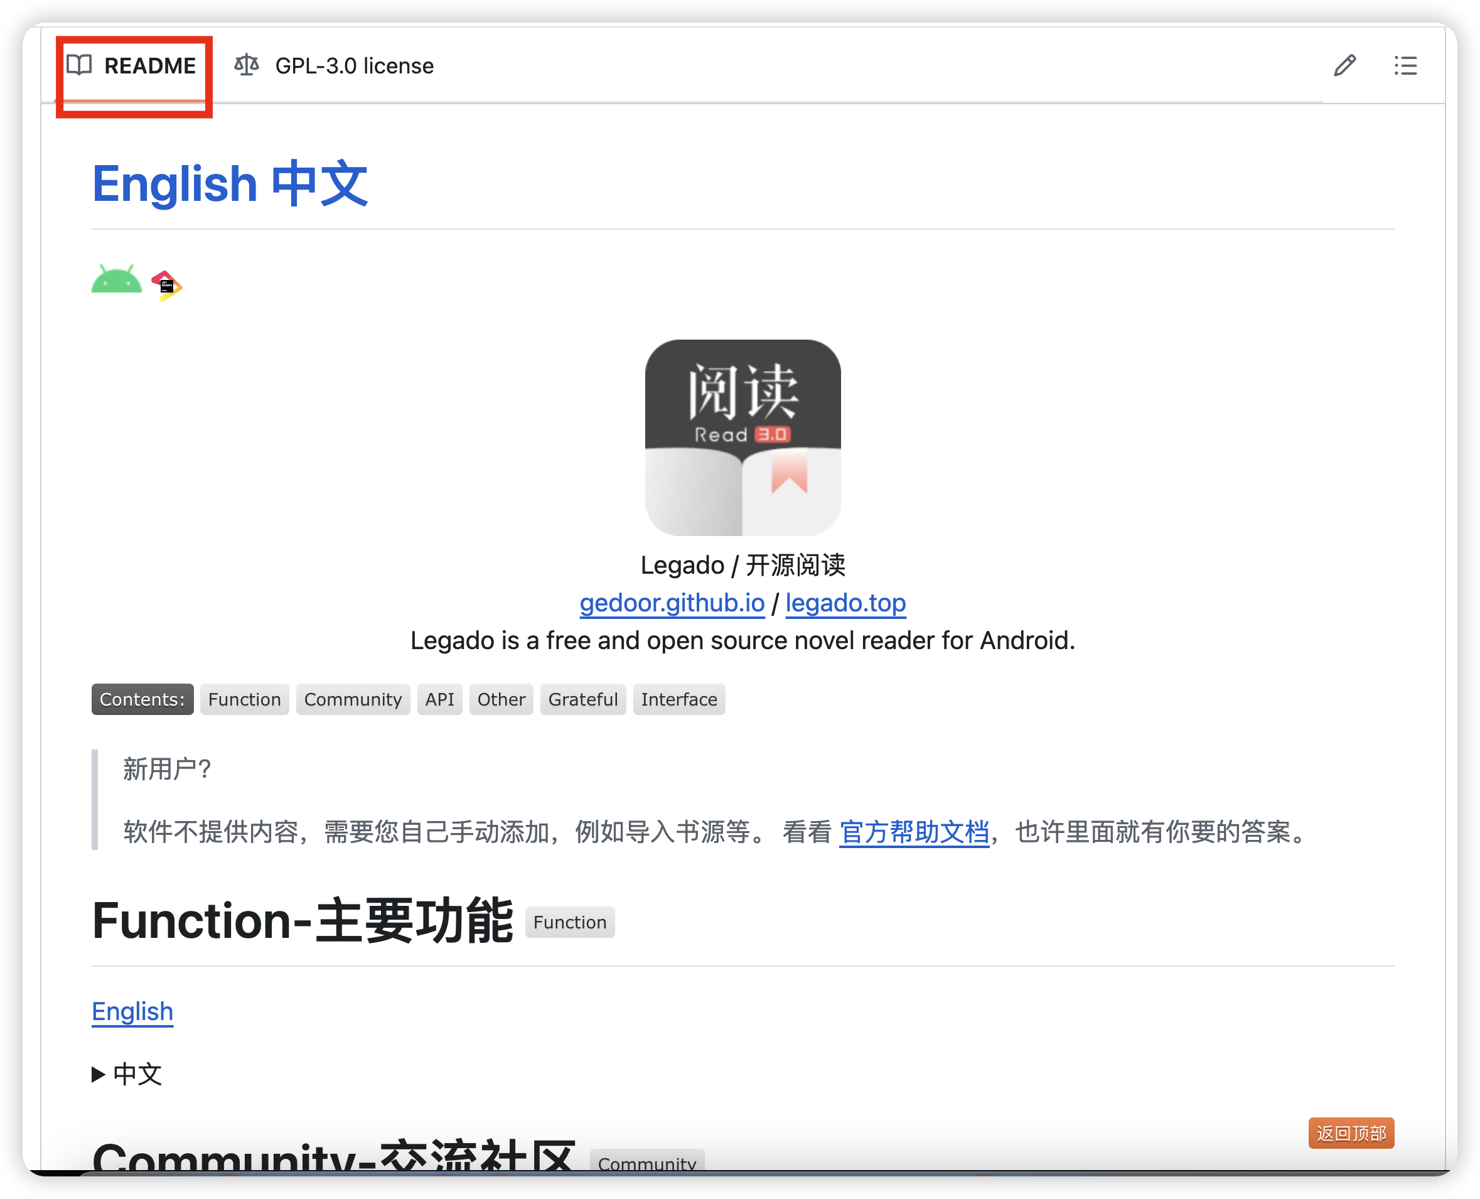Click the JetBrains badge icon
This screenshot has width=1480, height=1199.
pos(166,285)
